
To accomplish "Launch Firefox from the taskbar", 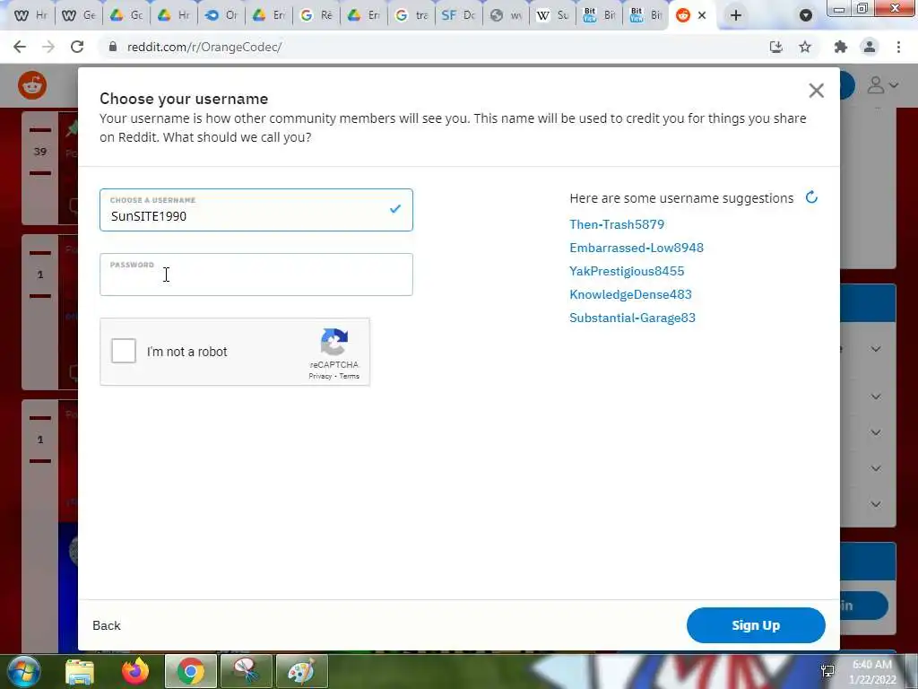I will (135, 671).
